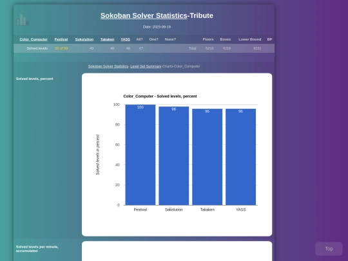The height and width of the screenshot is (261, 348).
Task: Click the Takaken x-axis label
Action: click(208, 209)
